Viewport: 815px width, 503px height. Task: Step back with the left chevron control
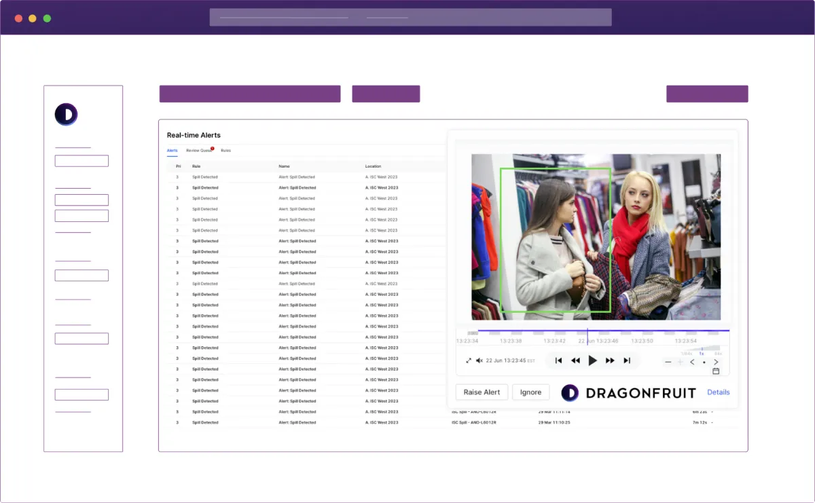[692, 362]
